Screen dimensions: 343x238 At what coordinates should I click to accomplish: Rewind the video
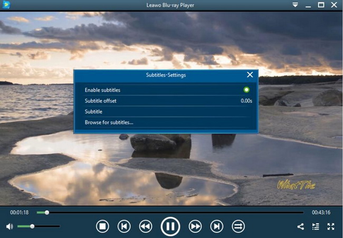click(x=145, y=226)
